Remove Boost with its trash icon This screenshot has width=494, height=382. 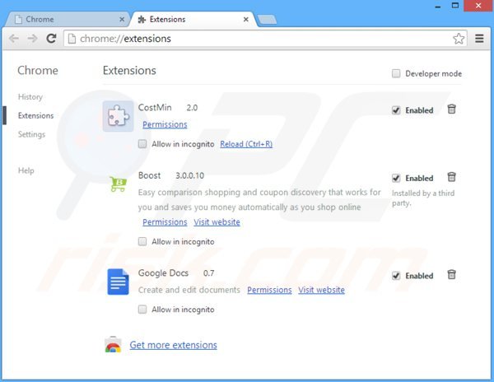click(x=451, y=177)
